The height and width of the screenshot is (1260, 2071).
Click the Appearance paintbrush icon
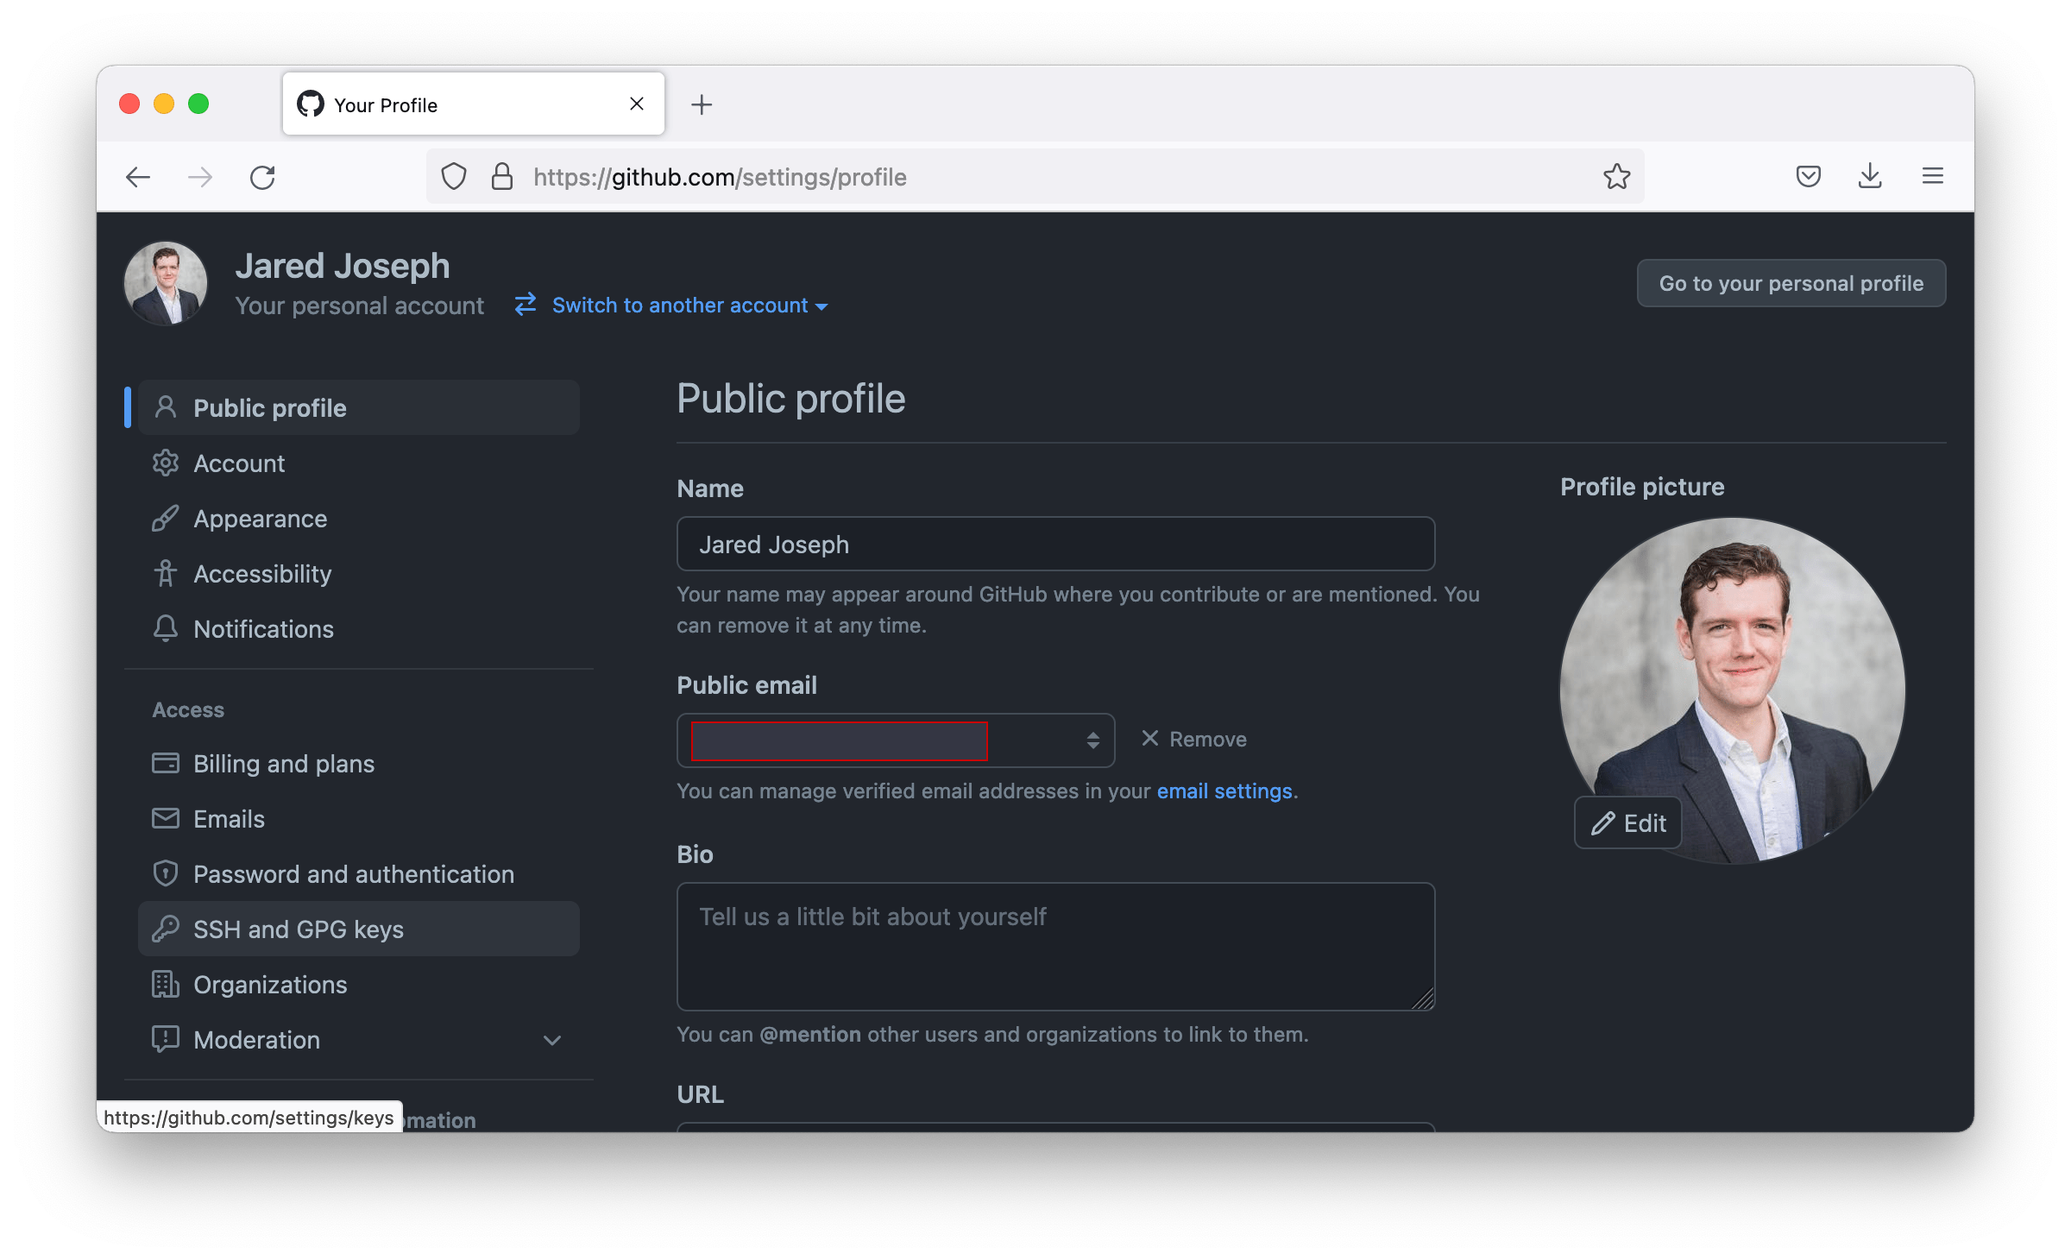coord(166,518)
